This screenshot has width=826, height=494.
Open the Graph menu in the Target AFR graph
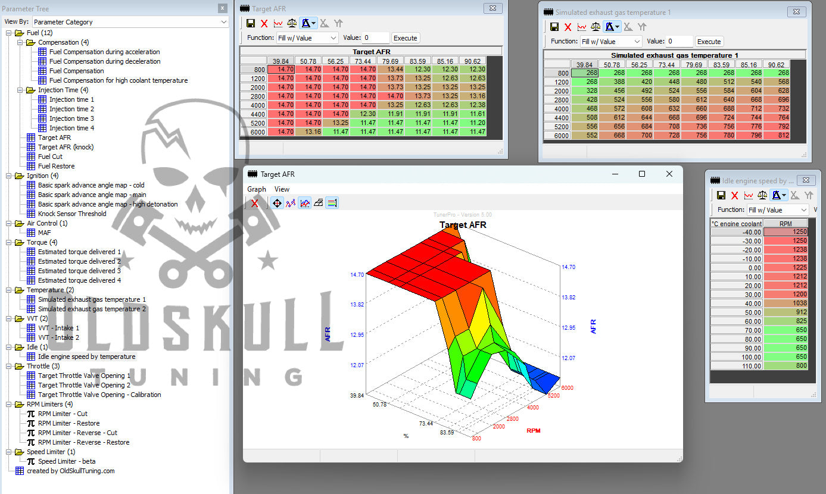[257, 189]
